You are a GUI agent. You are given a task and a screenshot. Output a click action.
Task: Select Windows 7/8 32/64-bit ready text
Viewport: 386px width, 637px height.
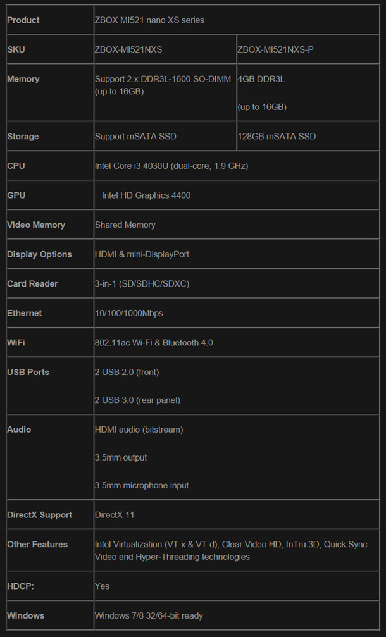(149, 615)
